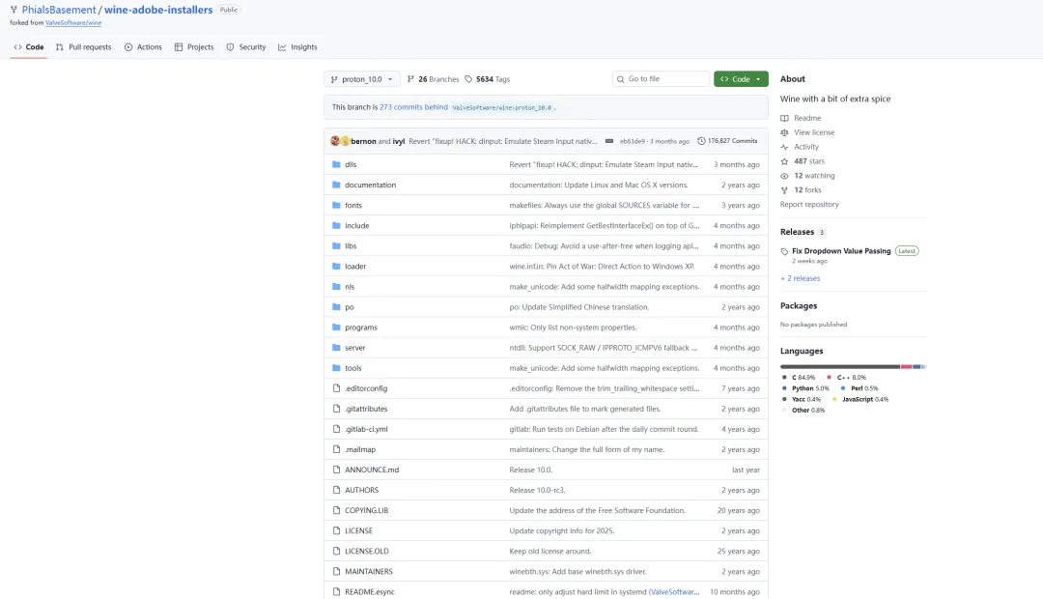Open the MAINTAINERS file
Viewport: 1043px width, 599px height.
point(369,571)
